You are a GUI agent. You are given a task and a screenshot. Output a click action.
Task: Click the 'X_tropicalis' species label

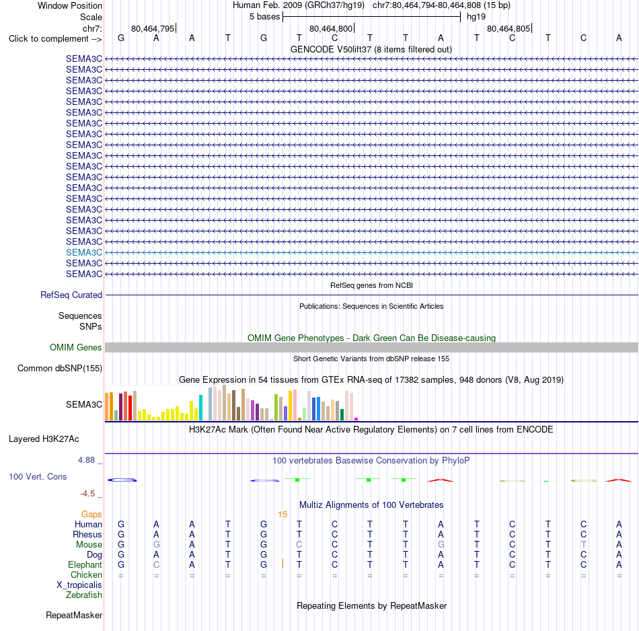coord(79,585)
